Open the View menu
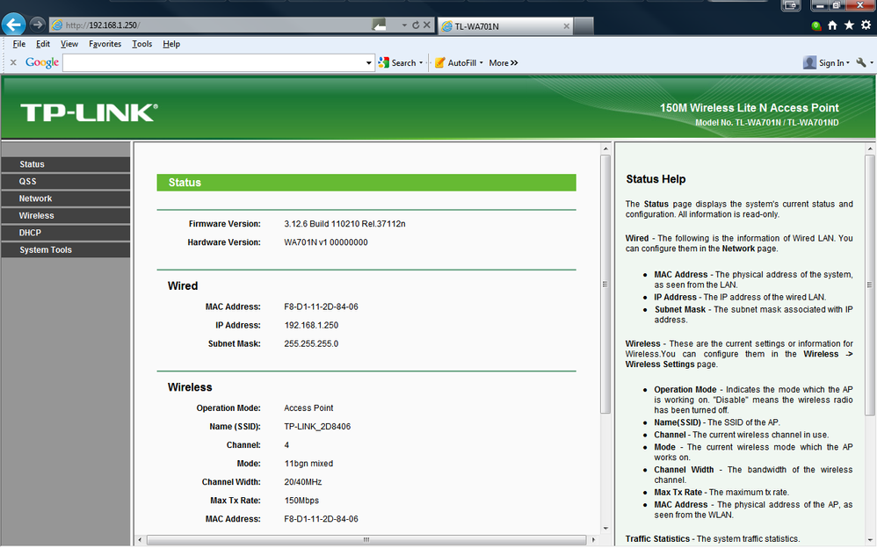This screenshot has width=877, height=548. click(69, 44)
